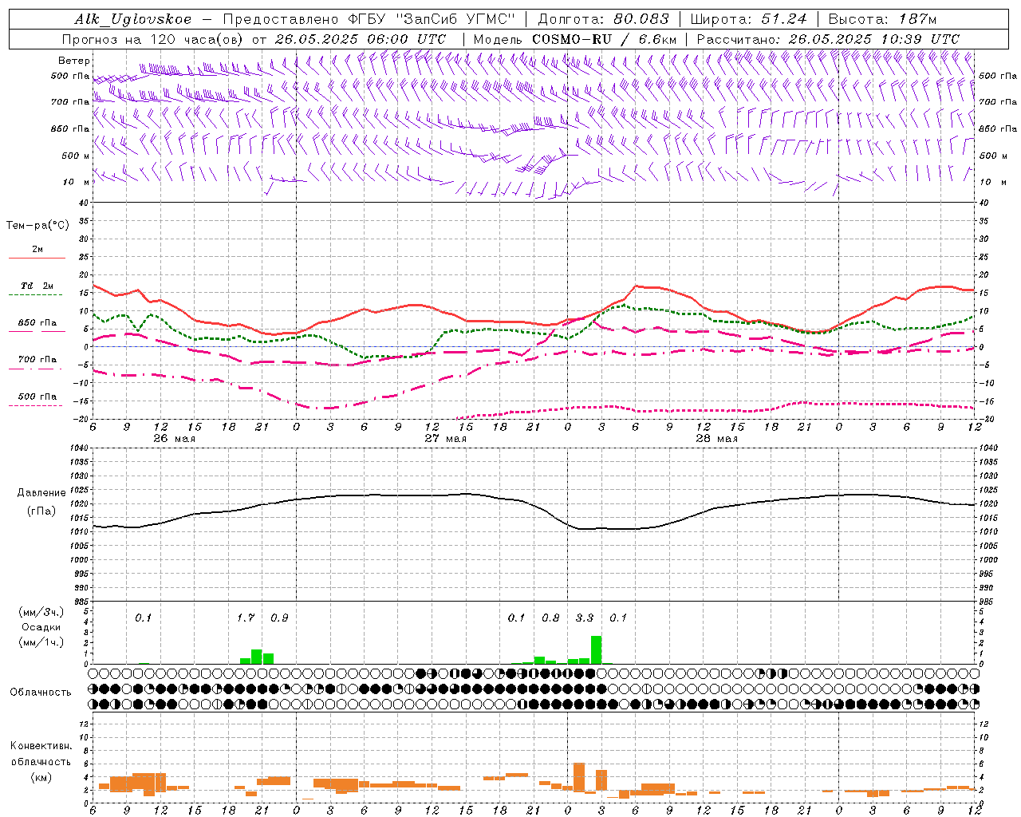Click the Давление pressure panel label

pos(41,493)
